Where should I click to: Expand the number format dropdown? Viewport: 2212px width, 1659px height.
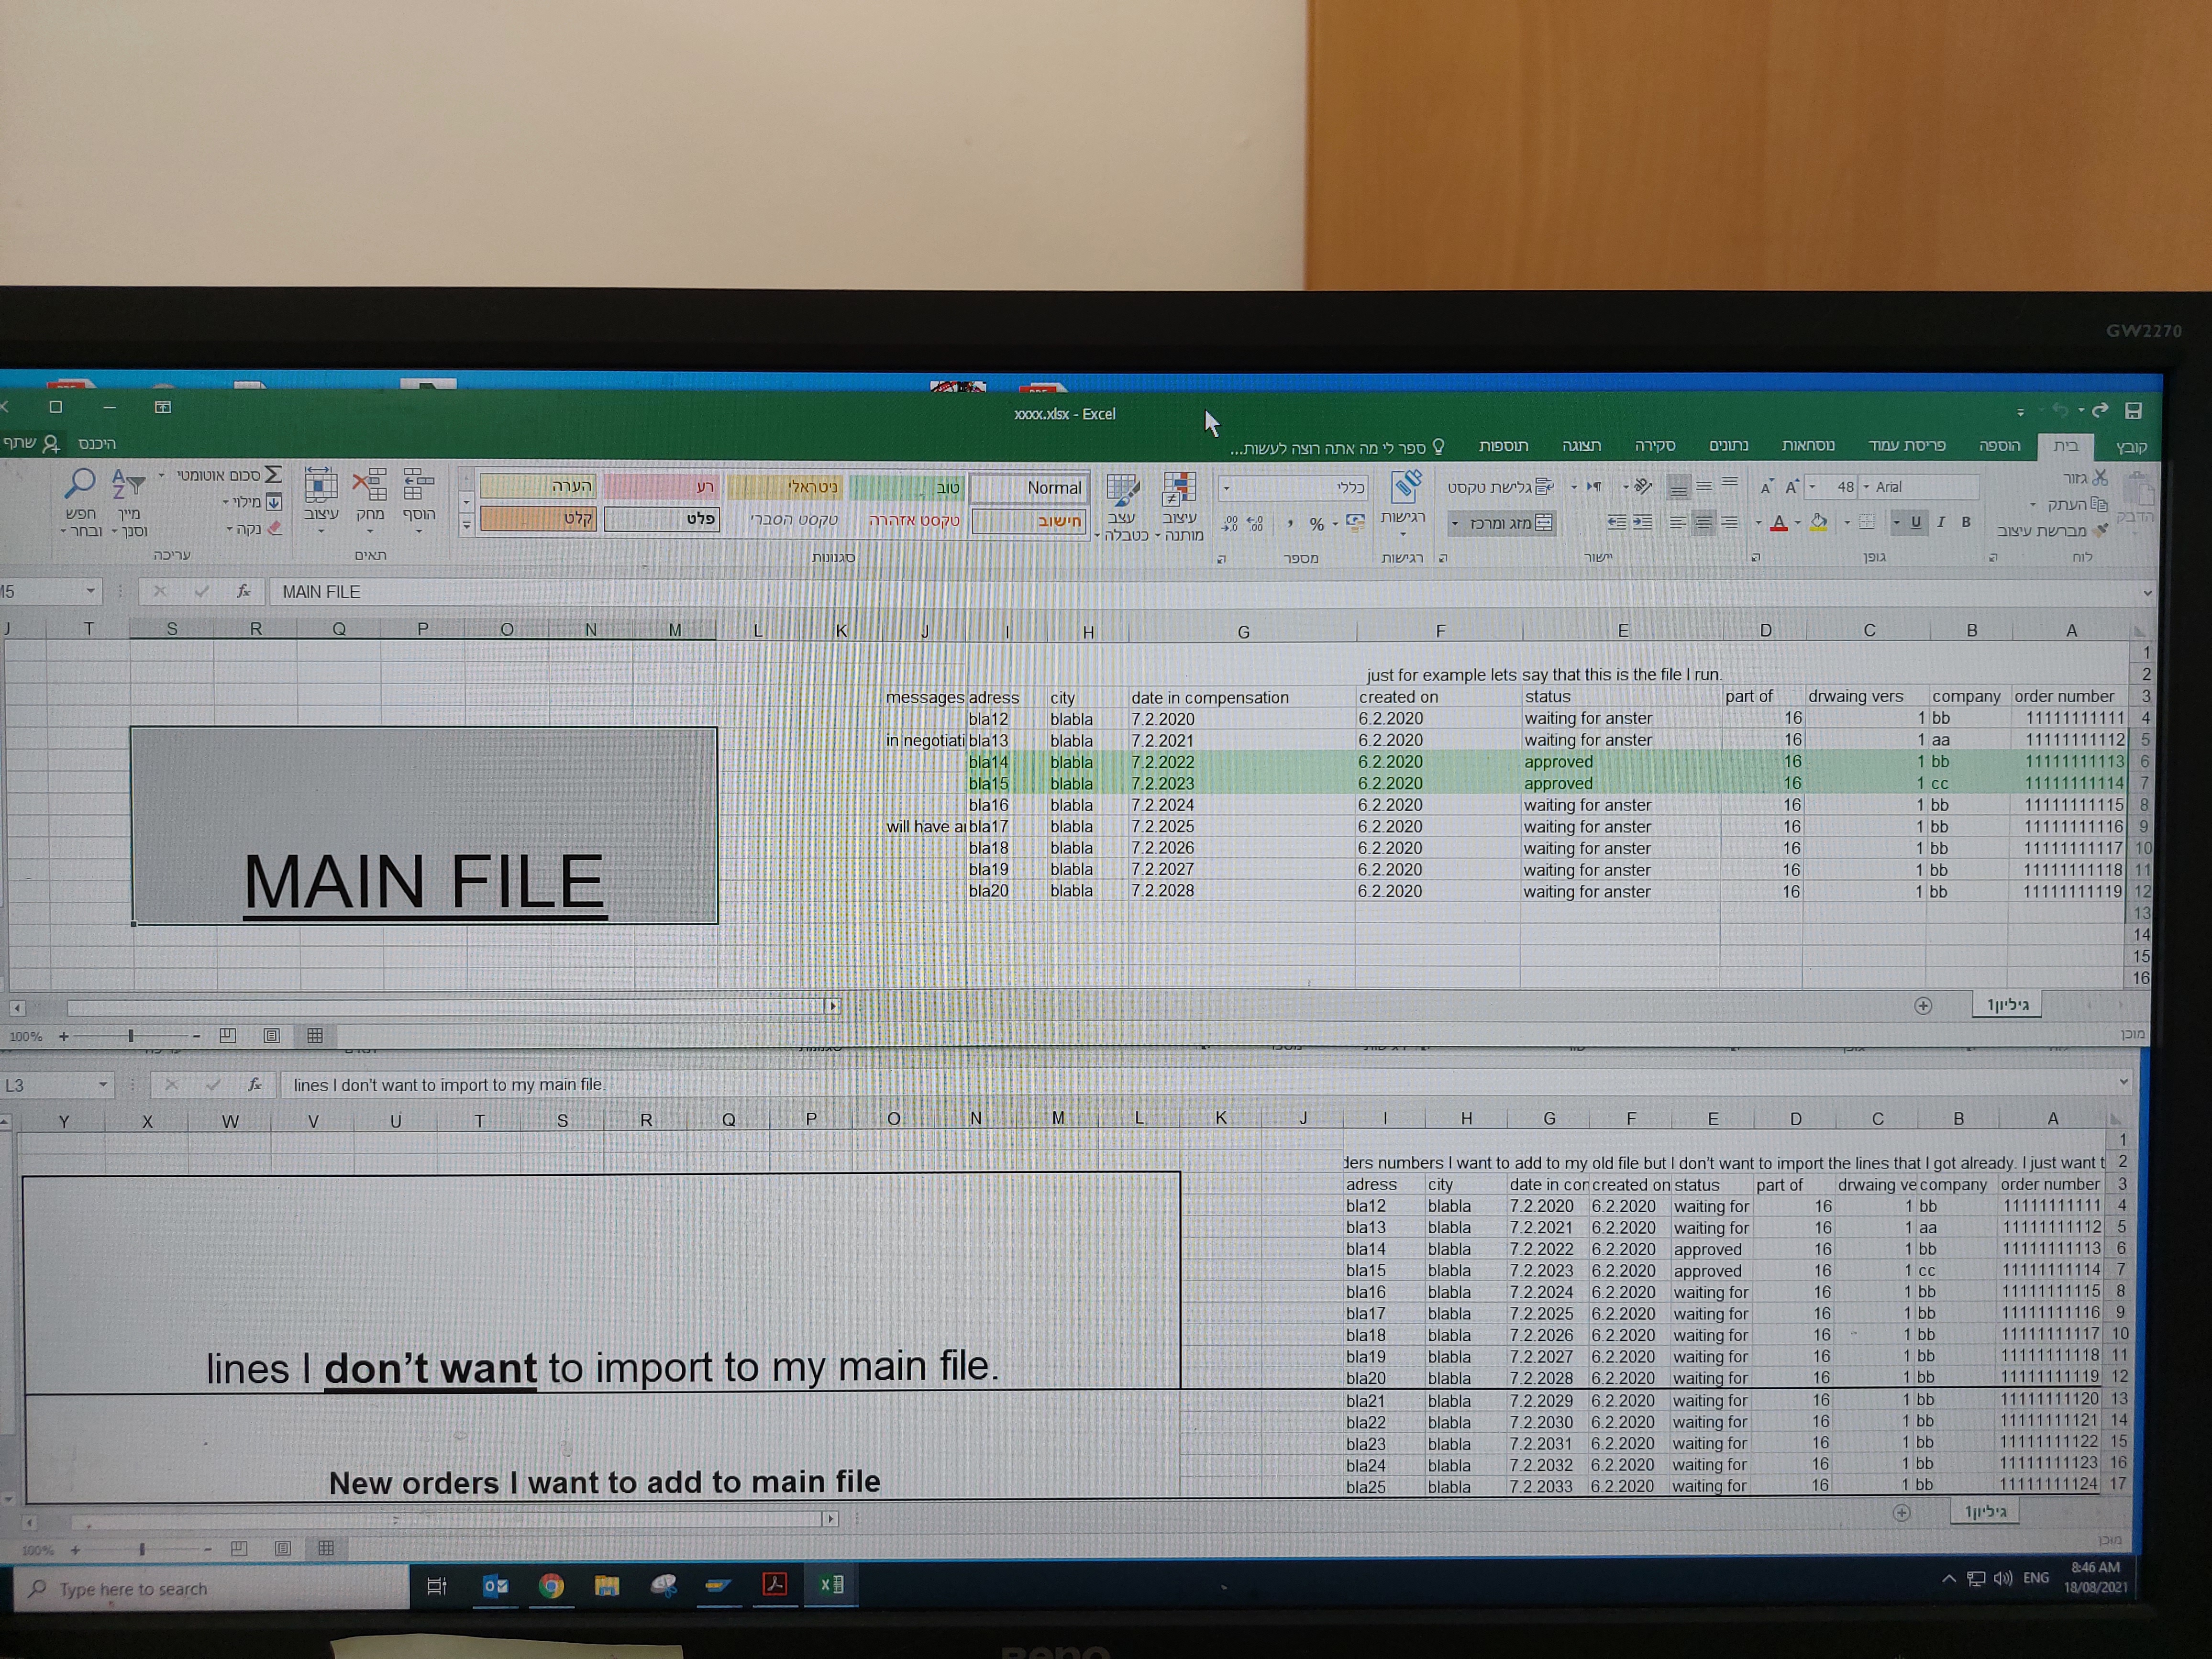1227,488
